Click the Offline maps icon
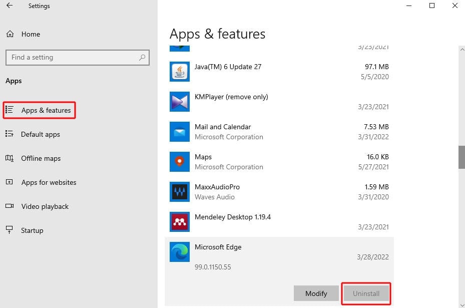This screenshot has width=465, height=308. point(10,158)
